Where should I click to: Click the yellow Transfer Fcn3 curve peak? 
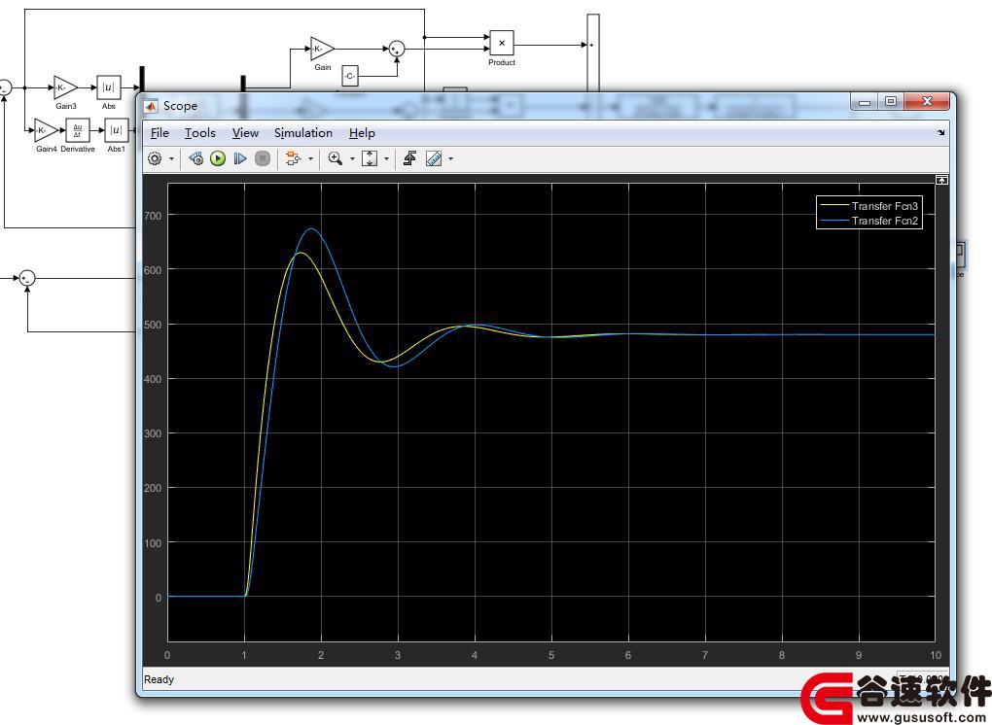point(301,253)
